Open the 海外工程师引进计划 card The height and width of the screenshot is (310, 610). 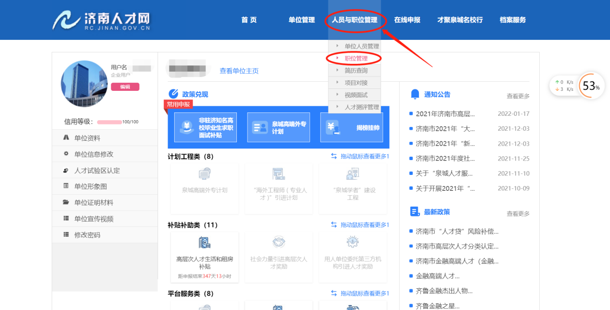(279, 189)
